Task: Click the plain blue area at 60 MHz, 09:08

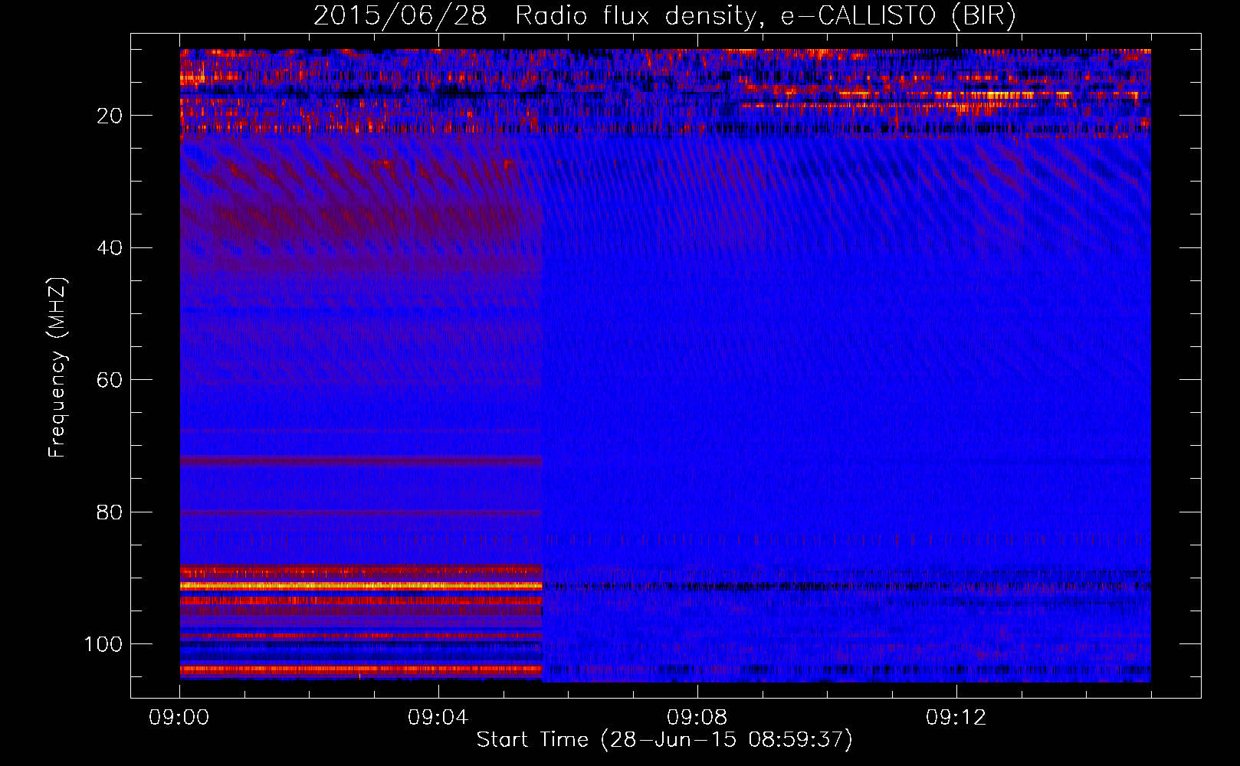Action: (x=697, y=380)
